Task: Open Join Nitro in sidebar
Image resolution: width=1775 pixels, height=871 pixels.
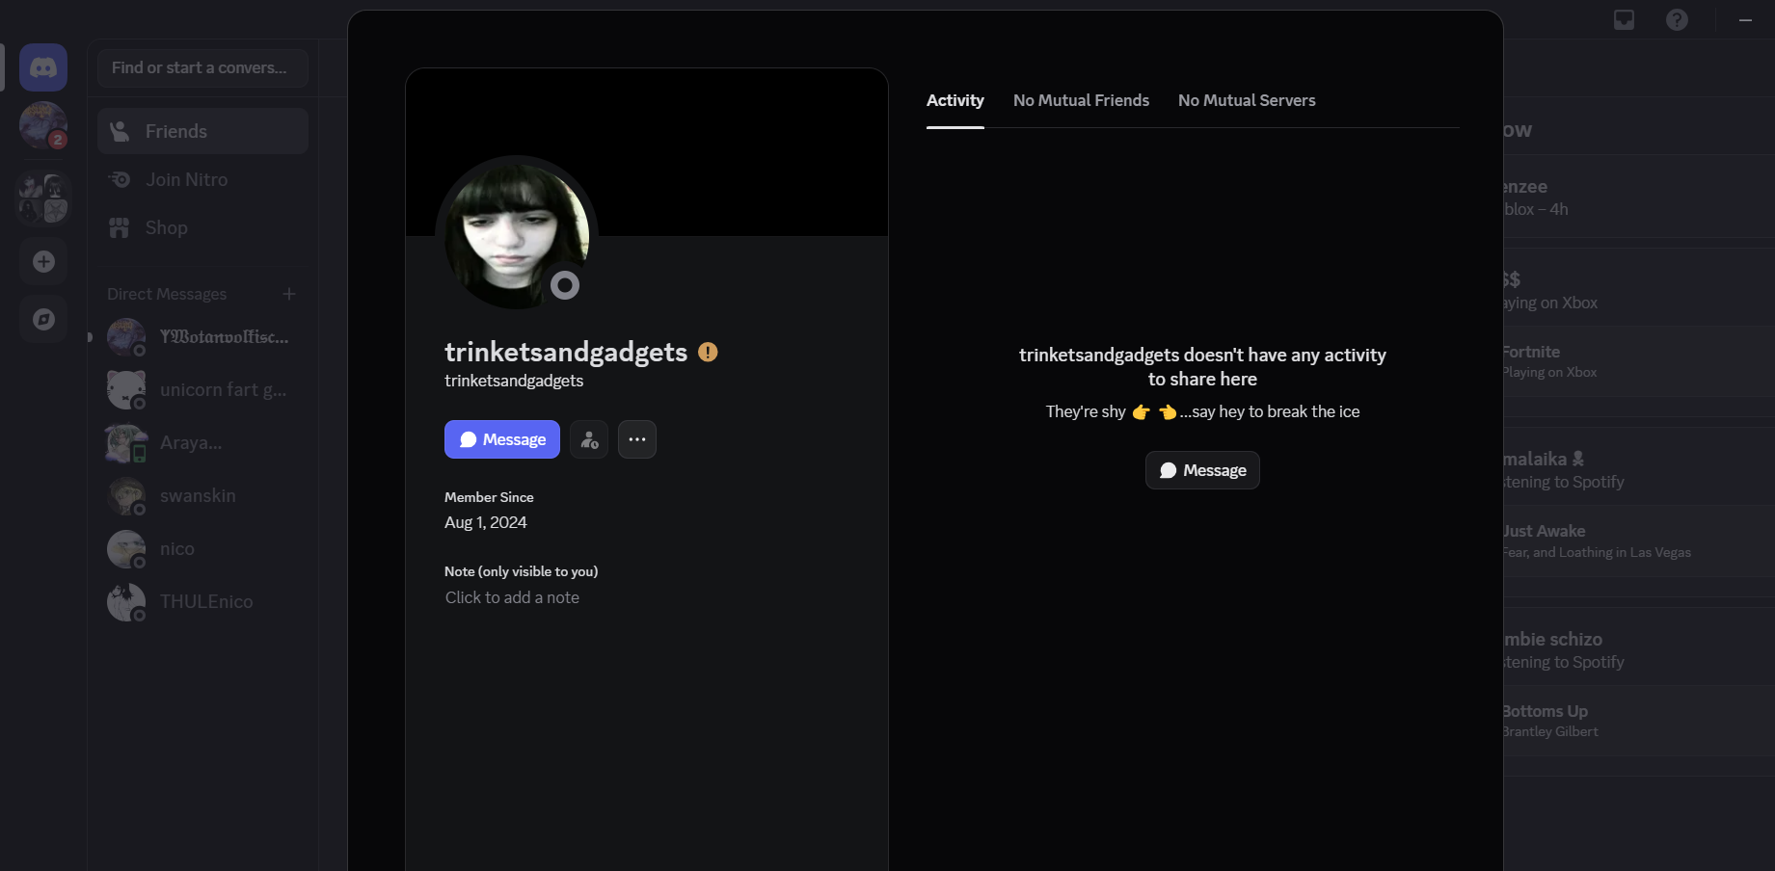Action: click(x=202, y=179)
